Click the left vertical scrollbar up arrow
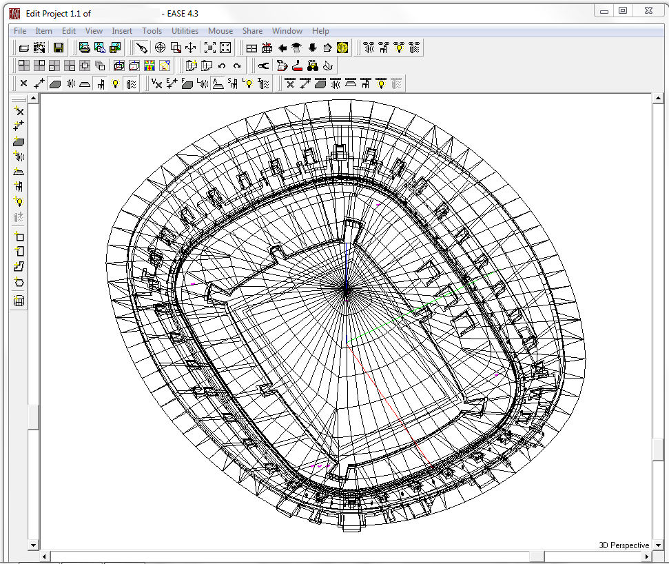Viewport: 669px width, 564px height. point(33,99)
